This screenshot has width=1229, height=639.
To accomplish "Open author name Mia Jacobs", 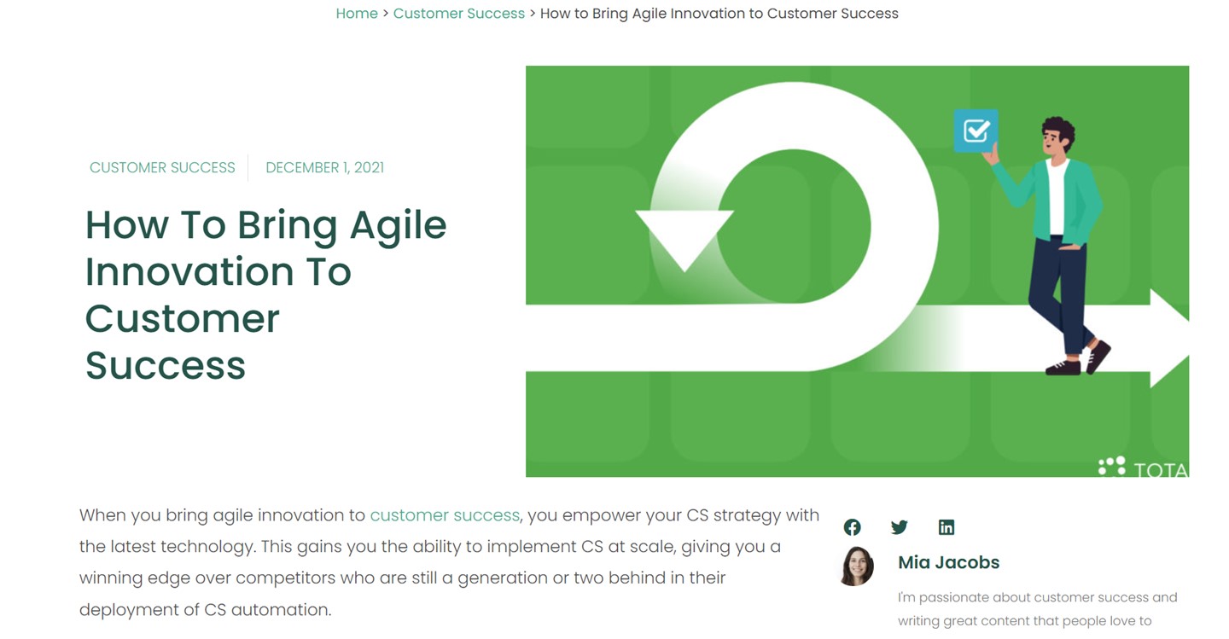I will pos(948,562).
